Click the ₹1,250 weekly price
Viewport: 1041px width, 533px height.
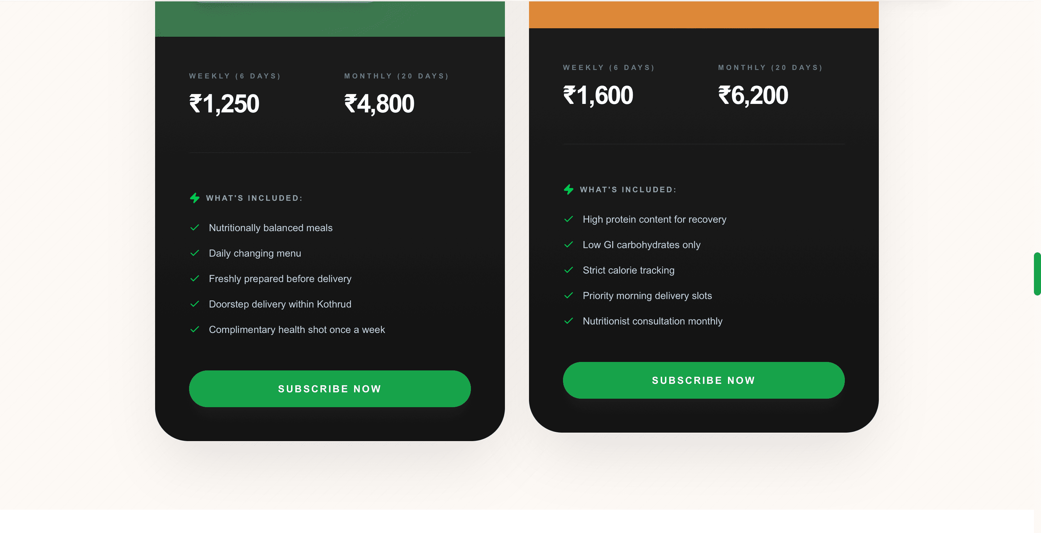224,104
